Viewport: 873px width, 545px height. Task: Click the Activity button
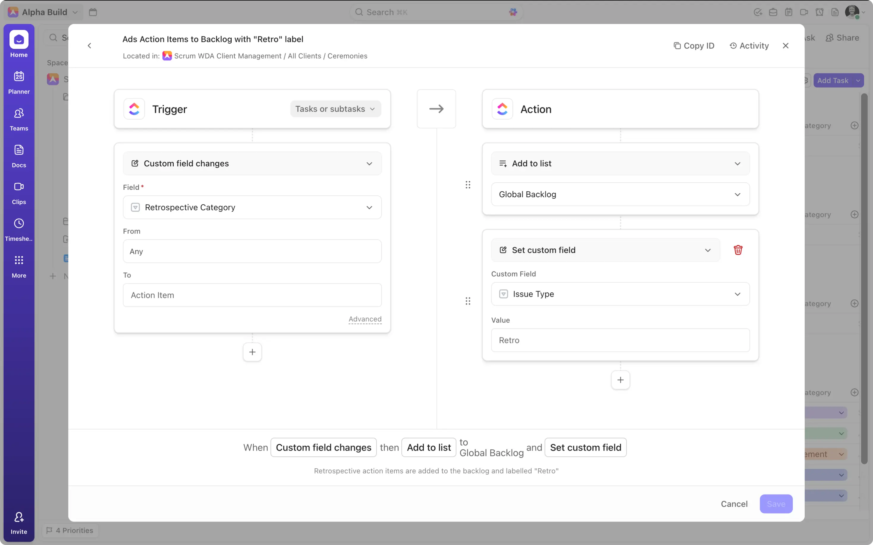click(749, 46)
